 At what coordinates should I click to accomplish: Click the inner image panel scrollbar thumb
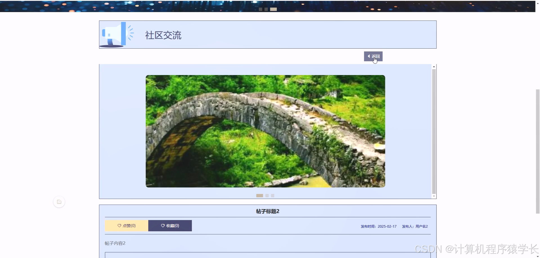434,131
